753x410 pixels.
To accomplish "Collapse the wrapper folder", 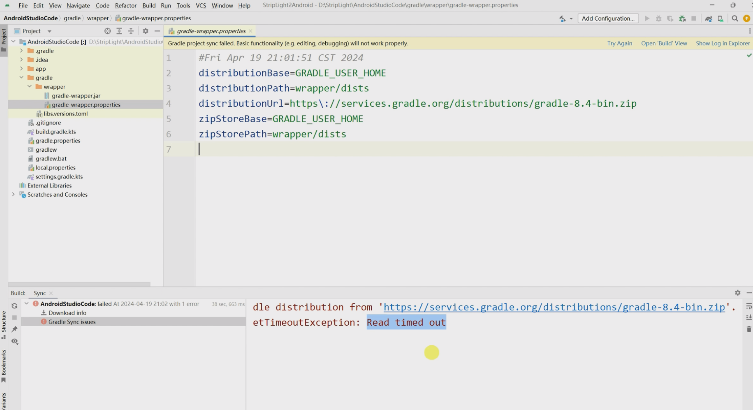I will [30, 86].
